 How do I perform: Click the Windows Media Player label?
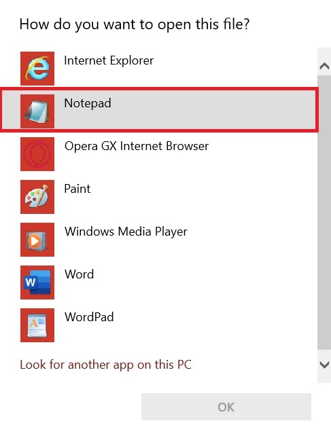tap(126, 232)
